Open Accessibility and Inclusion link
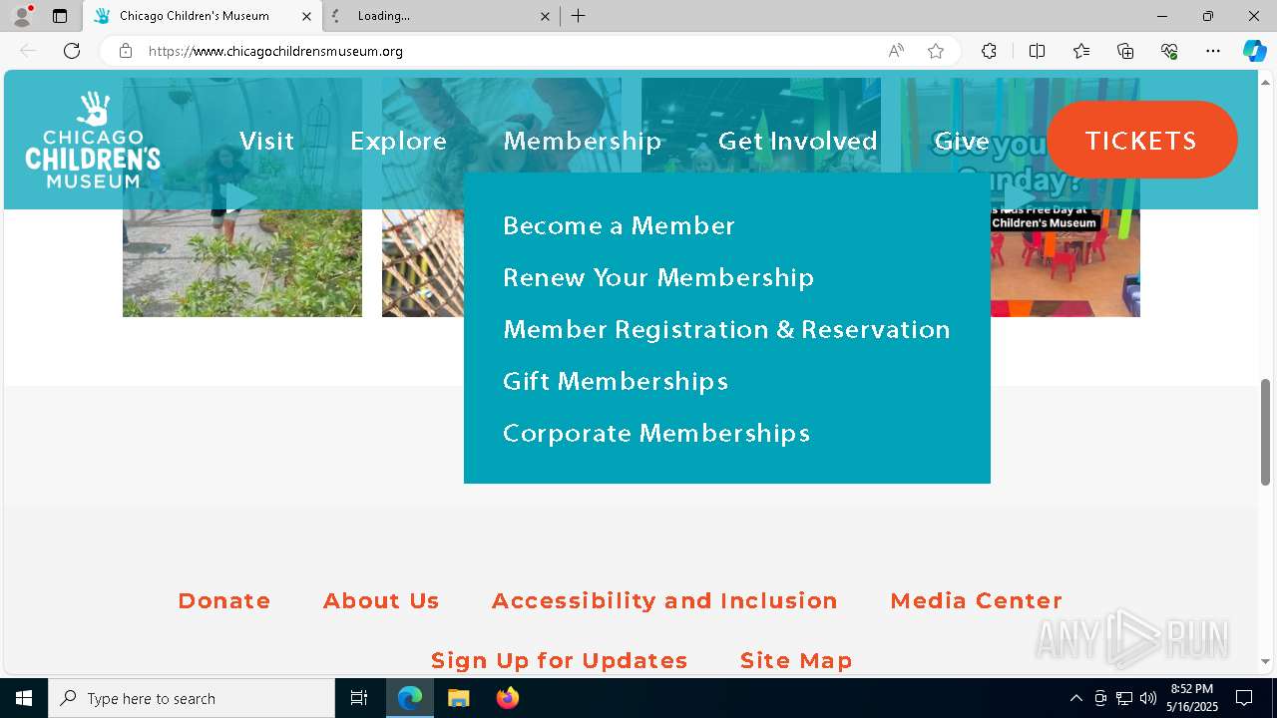Image resolution: width=1277 pixels, height=718 pixels. click(664, 601)
